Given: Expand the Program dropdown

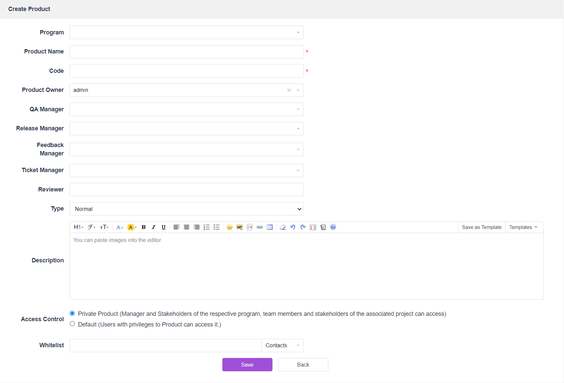Looking at the screenshot, I should tap(186, 32).
